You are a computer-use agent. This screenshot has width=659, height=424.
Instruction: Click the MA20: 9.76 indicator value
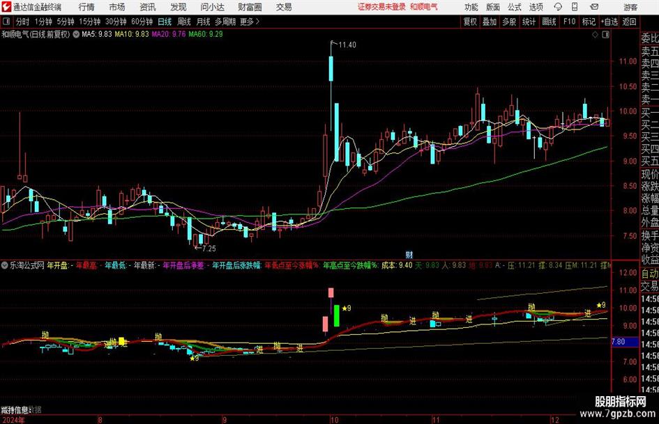pyautogui.click(x=169, y=34)
